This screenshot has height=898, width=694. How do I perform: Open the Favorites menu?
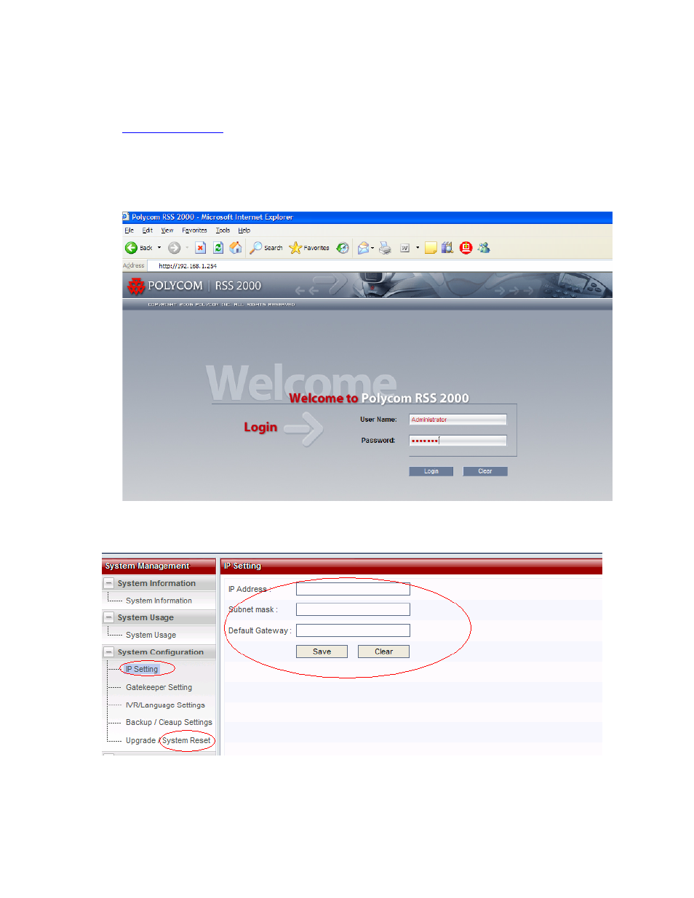coord(194,230)
